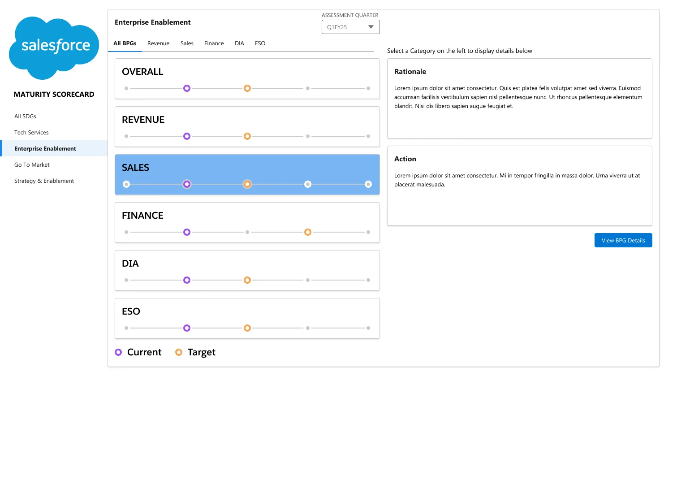
Task: Click the purple Current marker on OVERALL slider
Action: coord(187,88)
